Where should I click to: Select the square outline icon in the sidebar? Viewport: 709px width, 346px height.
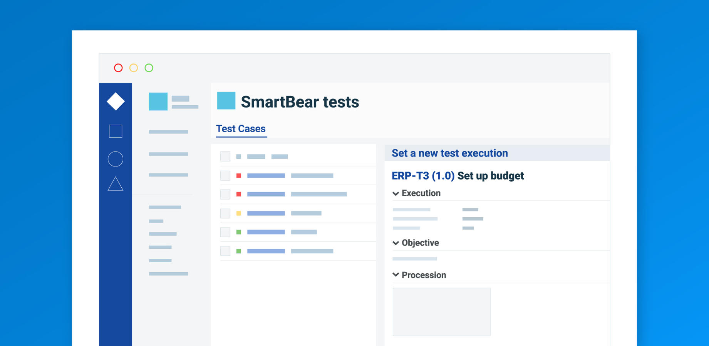click(x=116, y=131)
